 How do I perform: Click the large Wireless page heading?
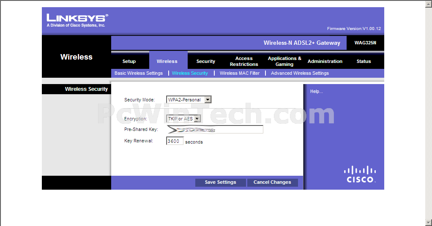77,57
